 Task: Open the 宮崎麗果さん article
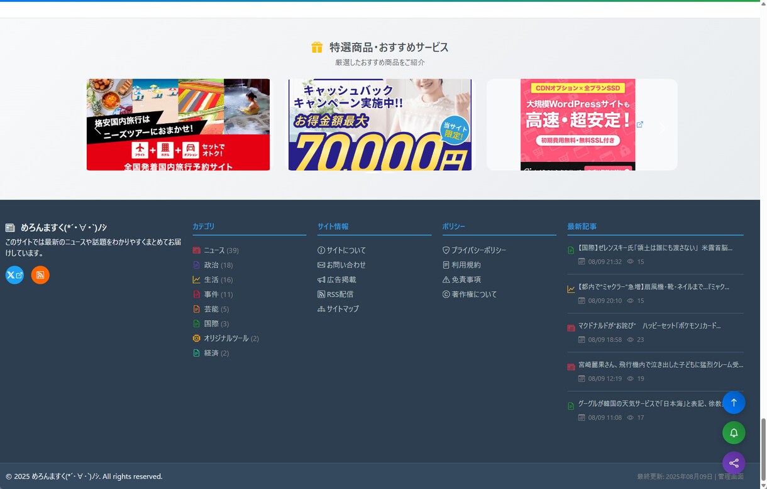(x=661, y=365)
